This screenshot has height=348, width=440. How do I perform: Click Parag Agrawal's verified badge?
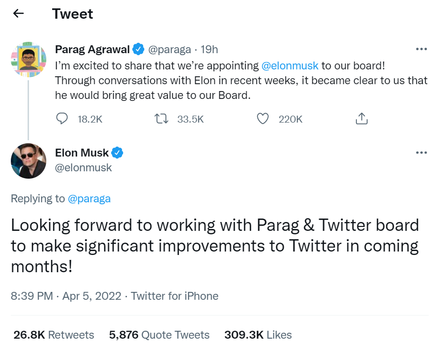pyautogui.click(x=138, y=49)
